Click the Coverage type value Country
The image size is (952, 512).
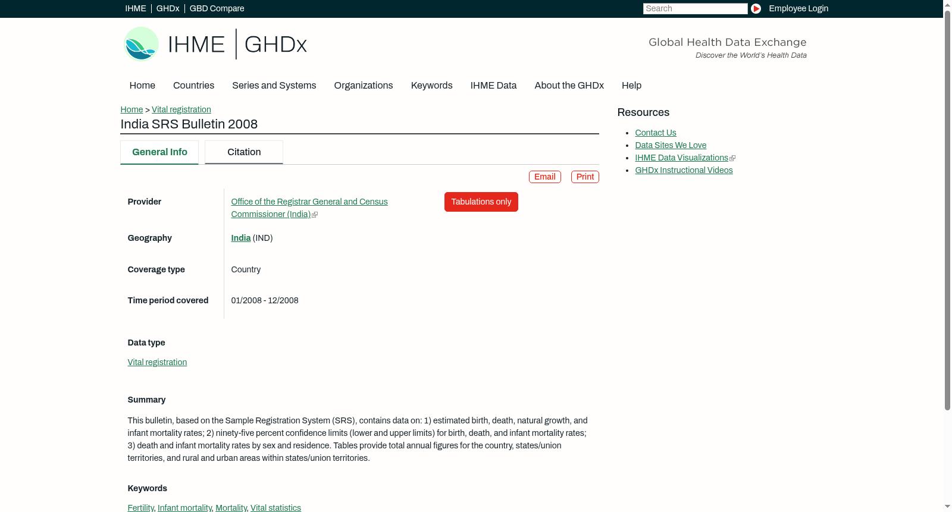[x=246, y=269]
